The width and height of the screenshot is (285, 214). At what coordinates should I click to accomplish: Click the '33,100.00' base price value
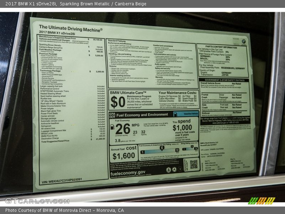98,40
